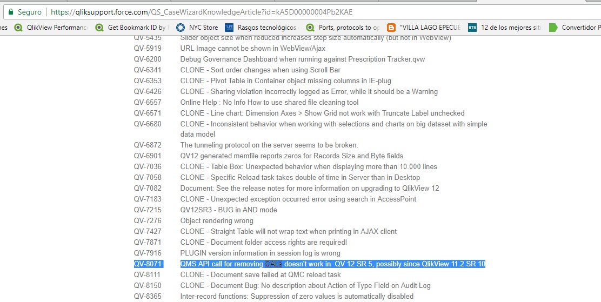
Task: Click issue ID QV-6341
Action: point(148,70)
